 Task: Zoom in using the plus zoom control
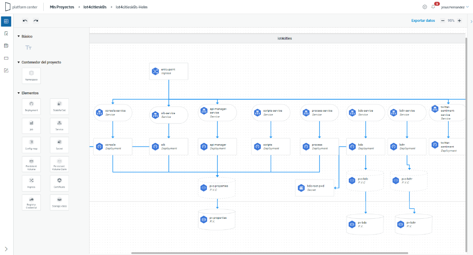(x=459, y=20)
